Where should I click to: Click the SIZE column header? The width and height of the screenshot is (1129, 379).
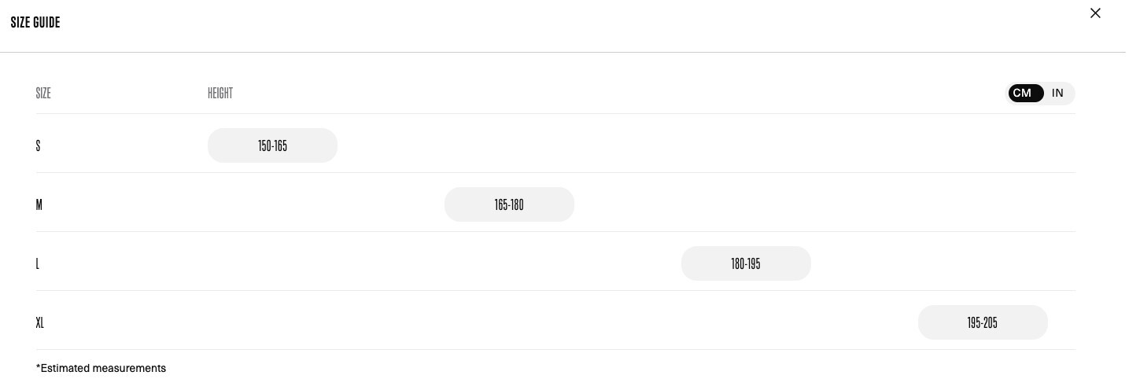point(43,94)
